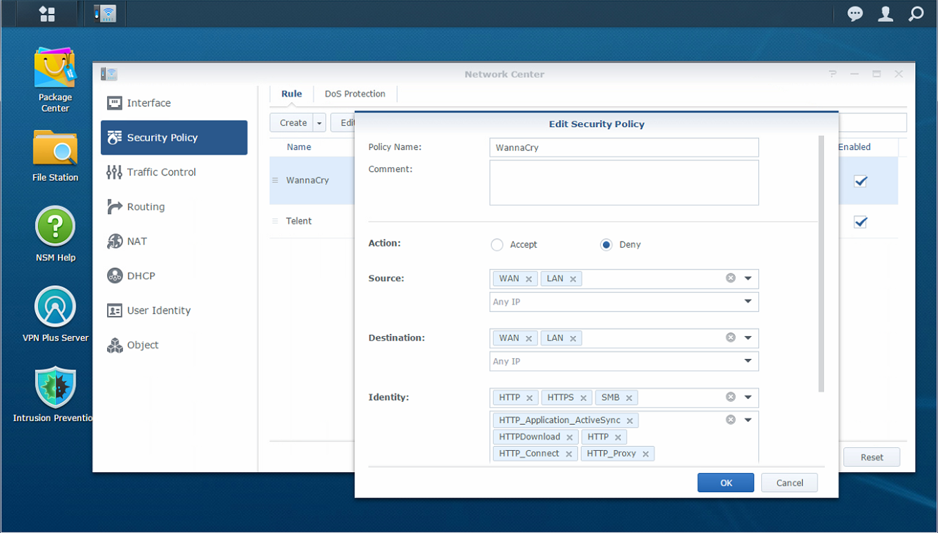Open main menu grid icon
The image size is (938, 533).
(47, 14)
